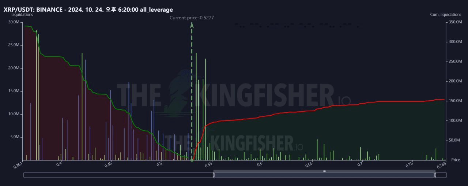
Task: Click the 'Price' x-axis title
Action: [456, 160]
